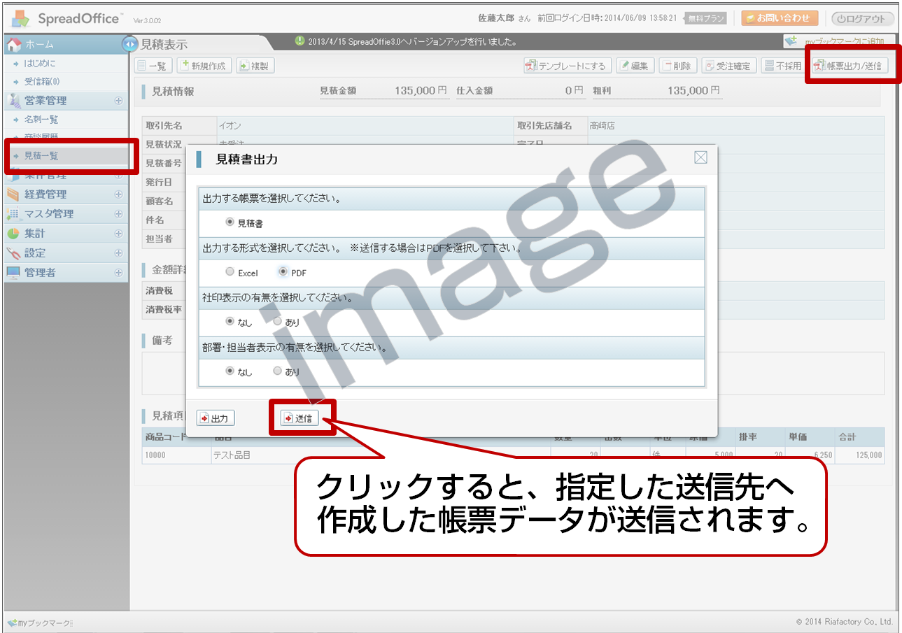
Task: Expand the 経費管理 plus expander
Action: coord(118,194)
